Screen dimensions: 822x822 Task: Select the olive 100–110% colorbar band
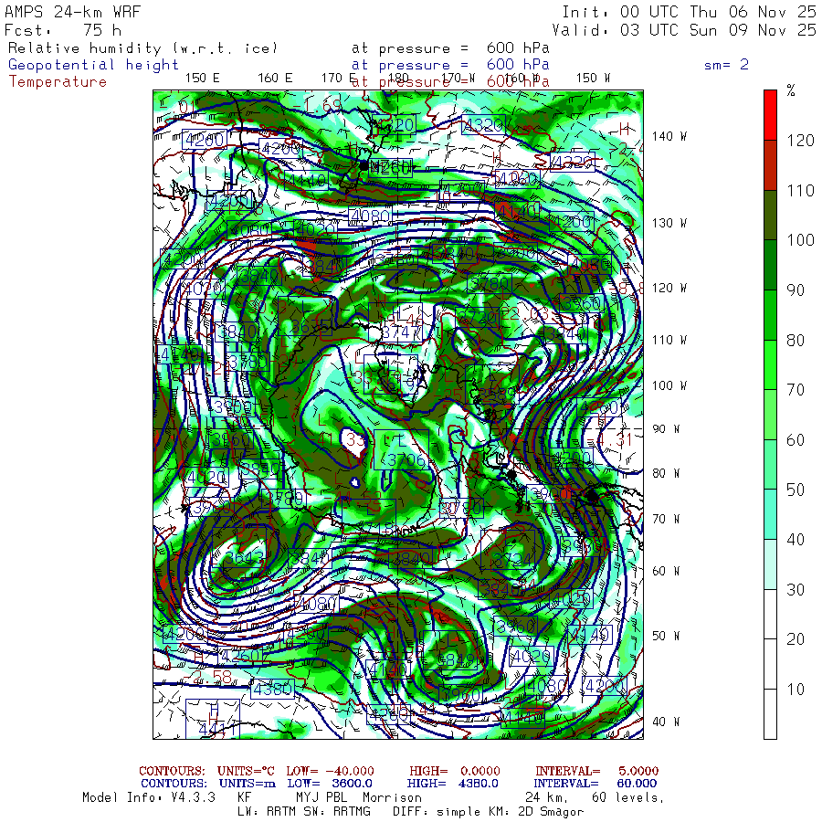pyautogui.click(x=770, y=215)
